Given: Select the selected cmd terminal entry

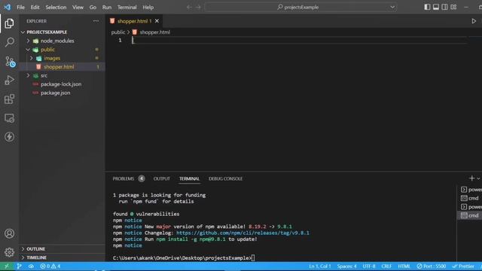Looking at the screenshot, I should tap(471, 215).
